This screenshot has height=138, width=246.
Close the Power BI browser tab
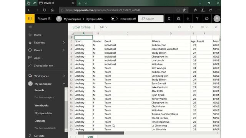(73, 3)
